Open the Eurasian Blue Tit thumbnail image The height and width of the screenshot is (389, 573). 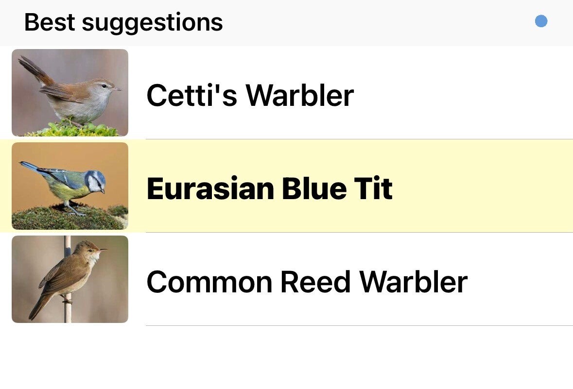[70, 186]
